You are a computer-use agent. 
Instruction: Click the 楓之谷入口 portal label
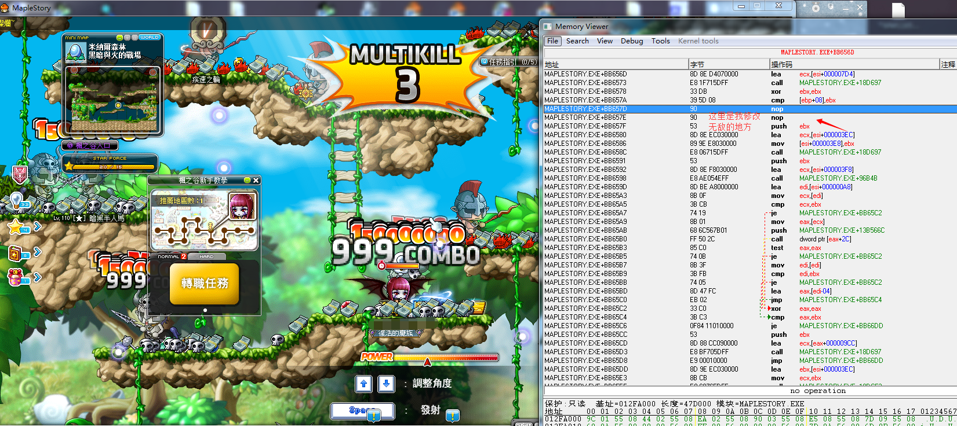click(x=90, y=145)
